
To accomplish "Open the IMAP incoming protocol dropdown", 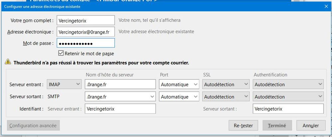I will click(64, 84).
